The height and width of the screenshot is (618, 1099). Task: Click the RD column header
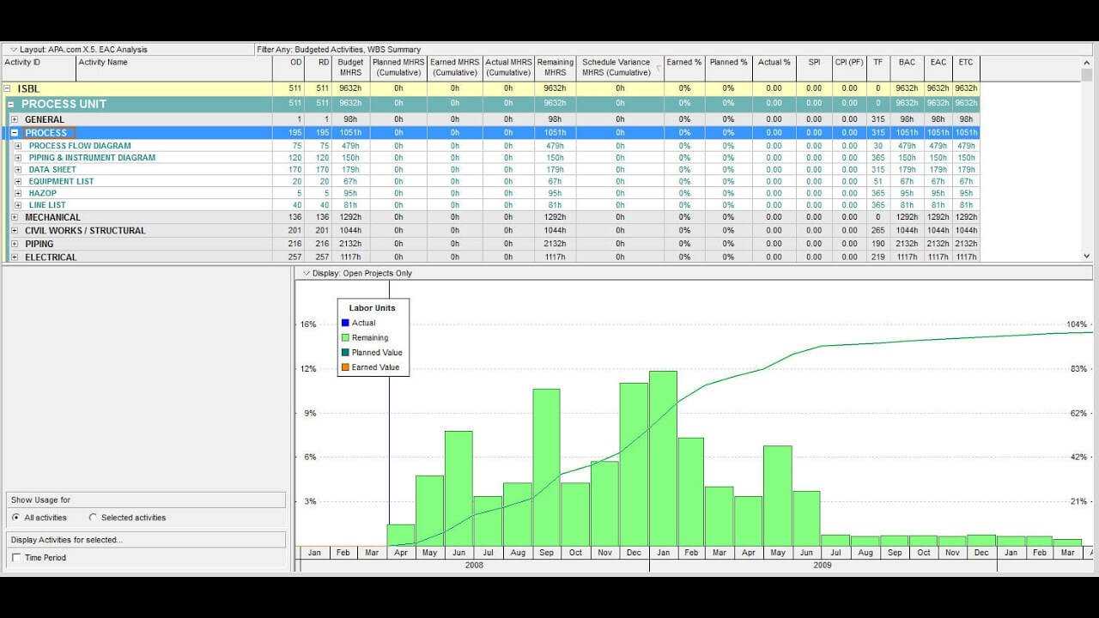tap(319, 69)
